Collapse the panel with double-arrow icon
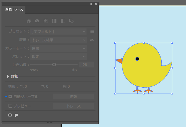 (x=91, y=4)
